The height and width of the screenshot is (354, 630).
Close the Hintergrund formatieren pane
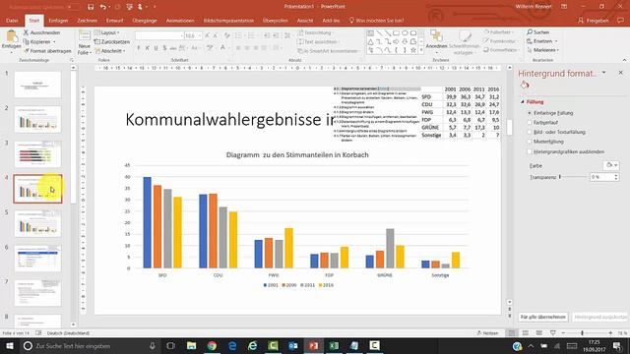621,73
